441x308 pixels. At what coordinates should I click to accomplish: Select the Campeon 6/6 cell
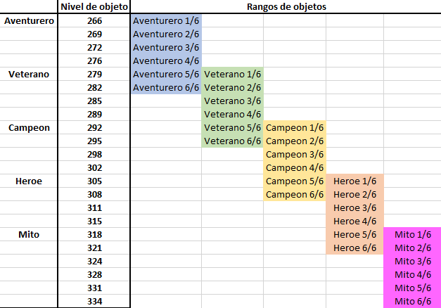(295, 195)
